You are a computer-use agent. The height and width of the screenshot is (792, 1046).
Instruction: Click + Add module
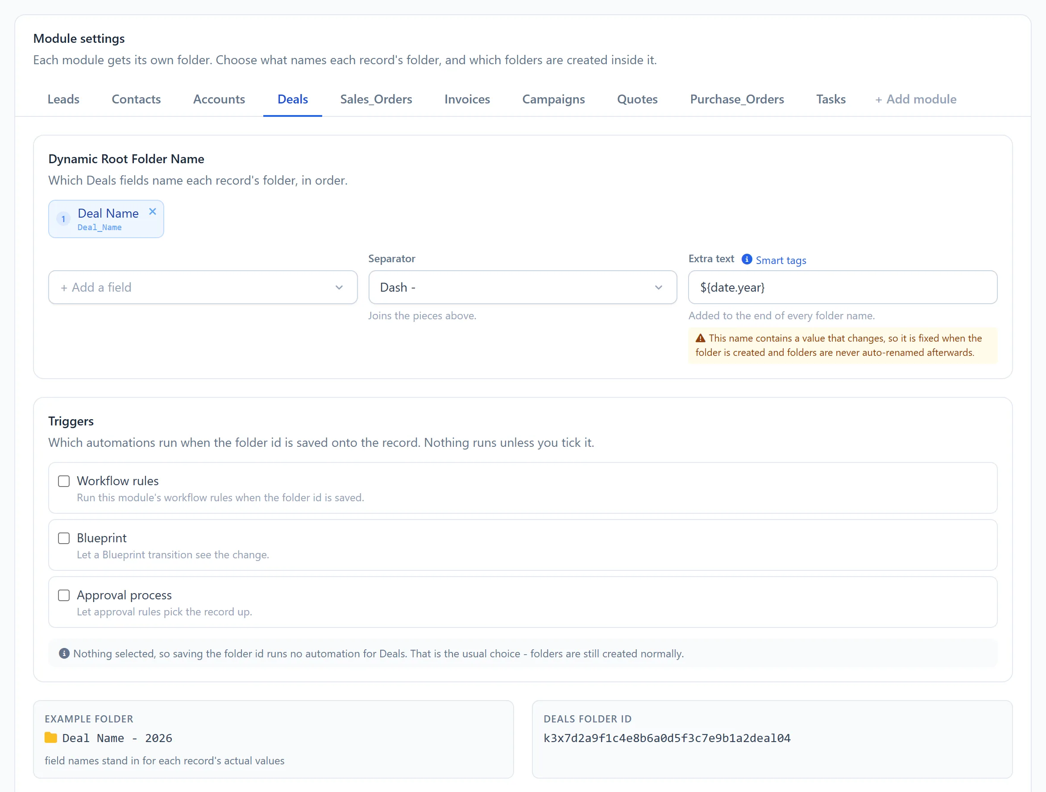916,99
